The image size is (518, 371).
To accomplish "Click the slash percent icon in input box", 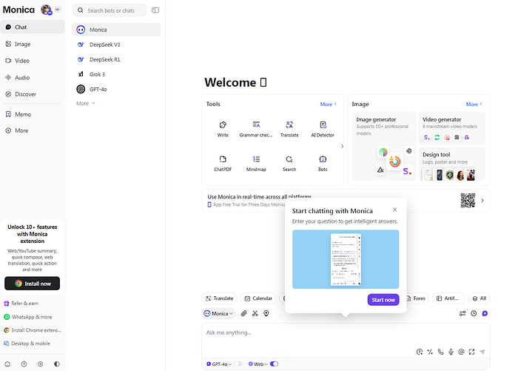I will (430, 352).
